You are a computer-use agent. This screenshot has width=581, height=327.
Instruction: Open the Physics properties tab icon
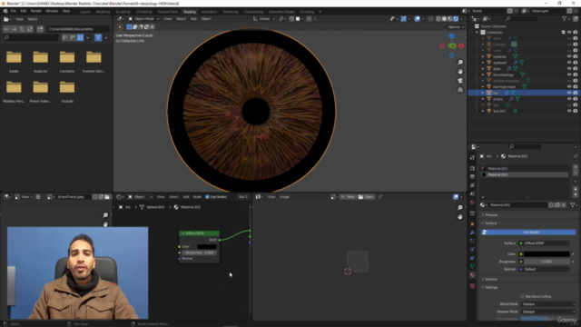(472, 250)
